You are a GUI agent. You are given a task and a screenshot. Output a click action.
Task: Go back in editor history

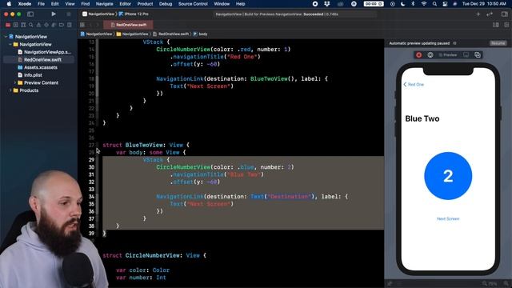click(x=90, y=25)
